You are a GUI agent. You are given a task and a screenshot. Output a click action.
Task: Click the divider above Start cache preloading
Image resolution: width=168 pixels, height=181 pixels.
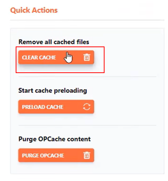tap(87, 77)
